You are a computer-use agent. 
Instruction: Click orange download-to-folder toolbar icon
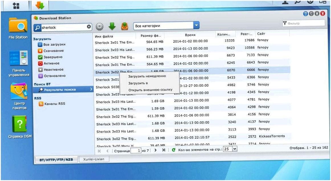(x=124, y=26)
